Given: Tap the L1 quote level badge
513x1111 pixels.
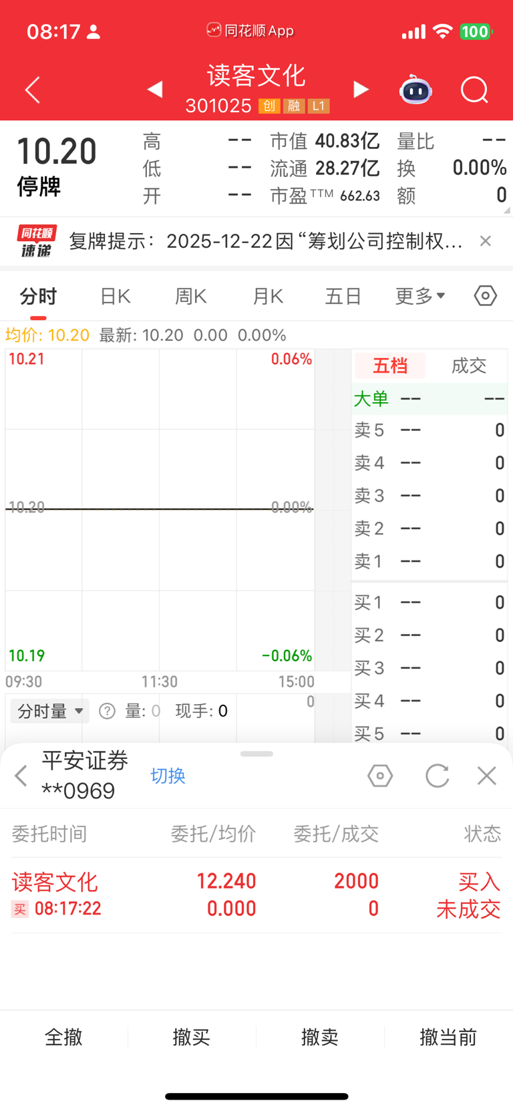Looking at the screenshot, I should (x=319, y=106).
